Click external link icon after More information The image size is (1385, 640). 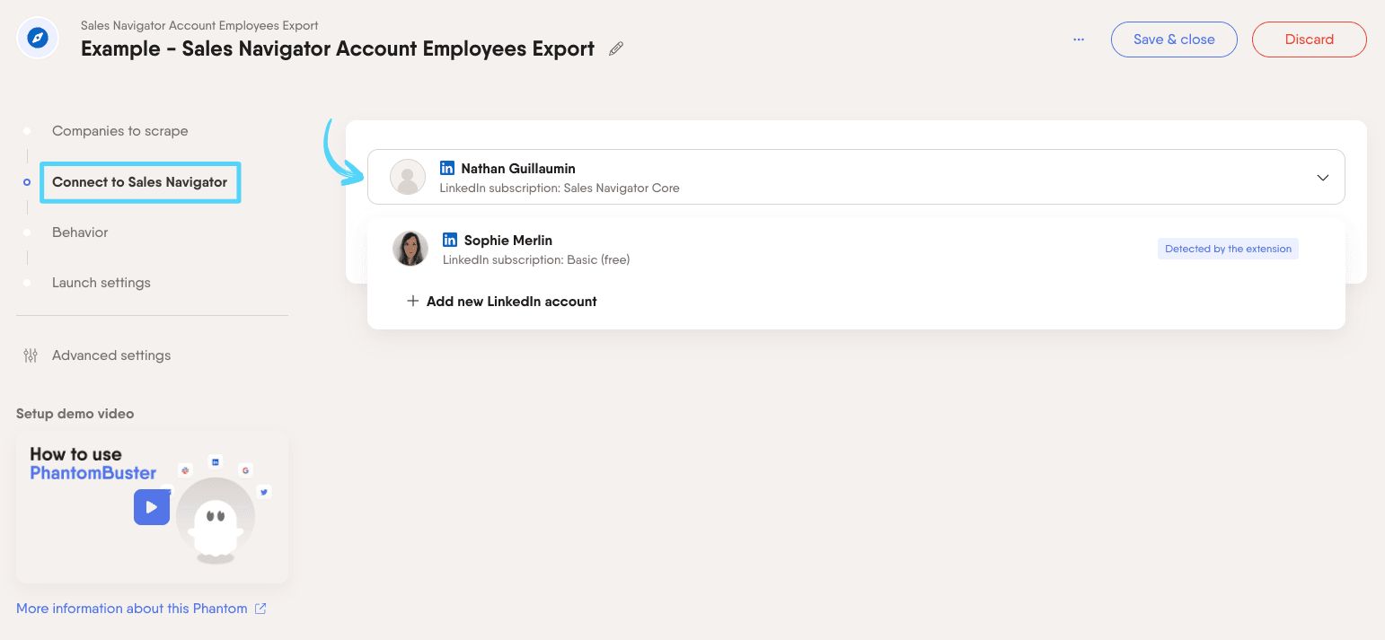[260, 609]
